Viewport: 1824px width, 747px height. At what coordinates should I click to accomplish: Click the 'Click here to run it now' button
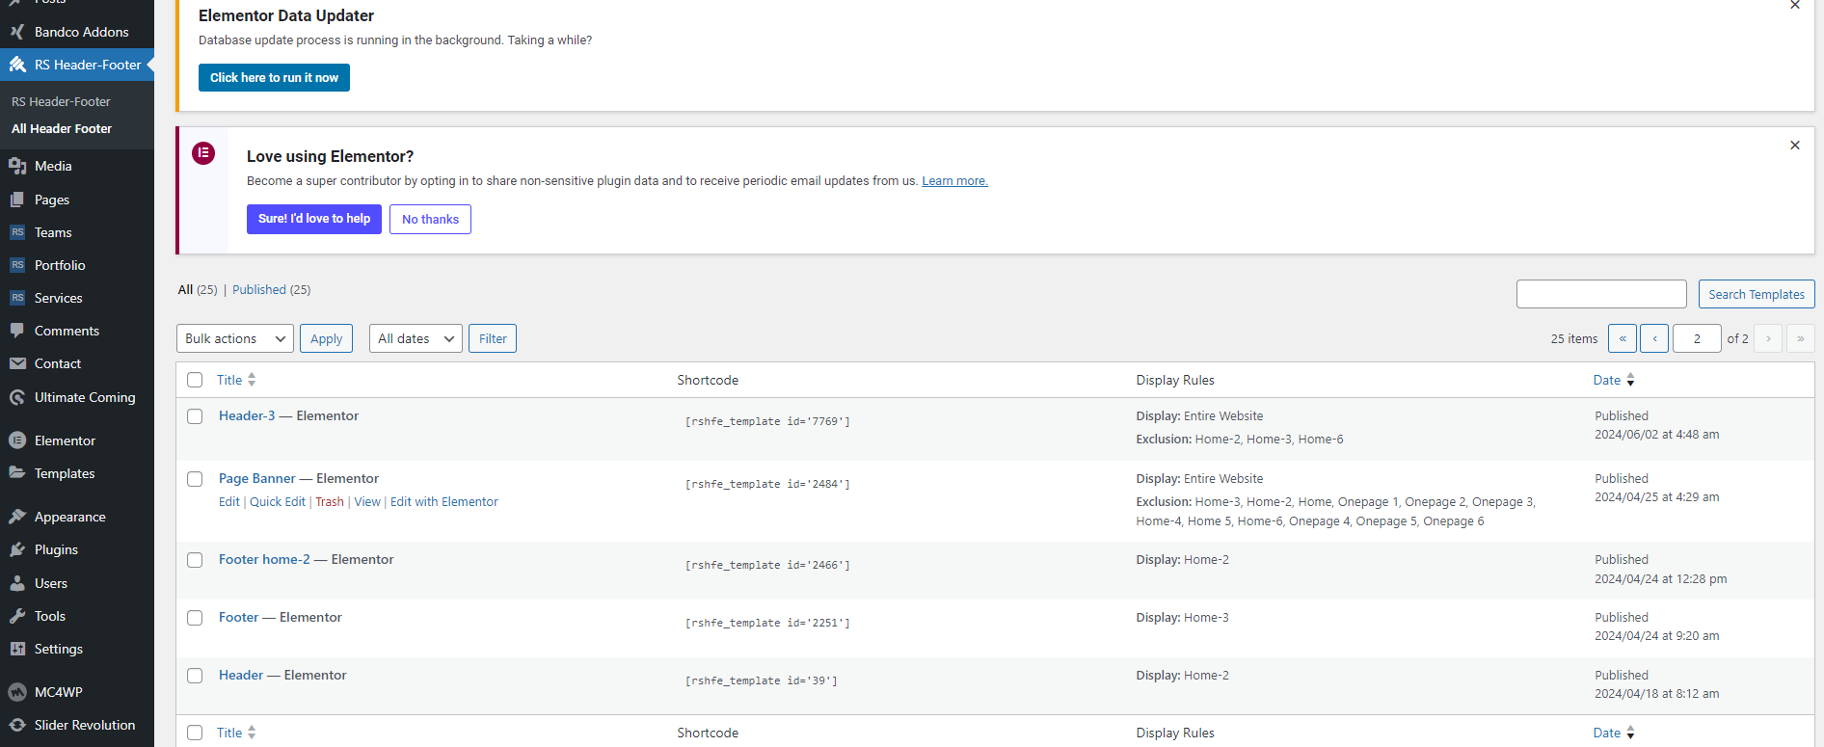[274, 77]
